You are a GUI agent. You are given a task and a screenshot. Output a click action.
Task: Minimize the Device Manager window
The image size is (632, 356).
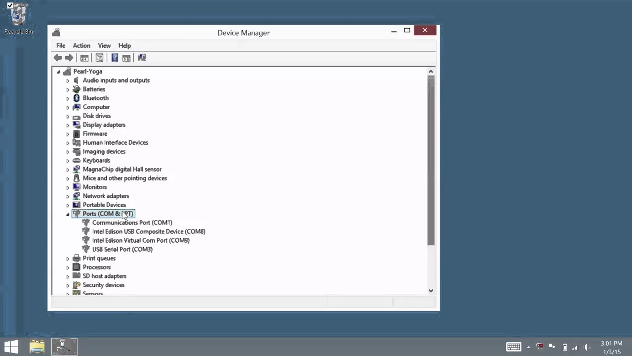tap(394, 31)
